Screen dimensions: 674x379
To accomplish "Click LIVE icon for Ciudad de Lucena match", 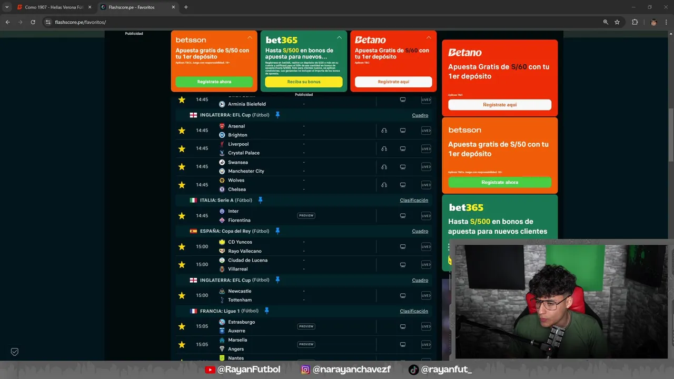I will tap(426, 265).
